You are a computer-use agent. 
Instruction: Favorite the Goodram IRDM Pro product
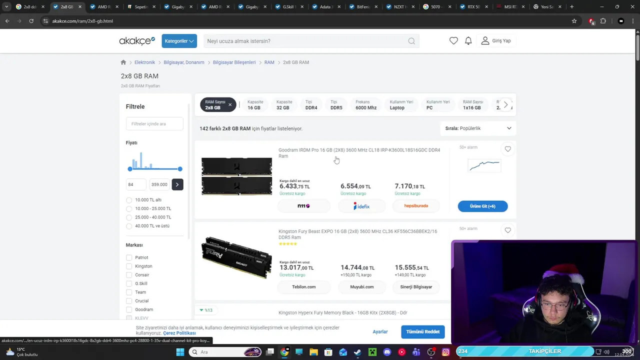pos(508,149)
